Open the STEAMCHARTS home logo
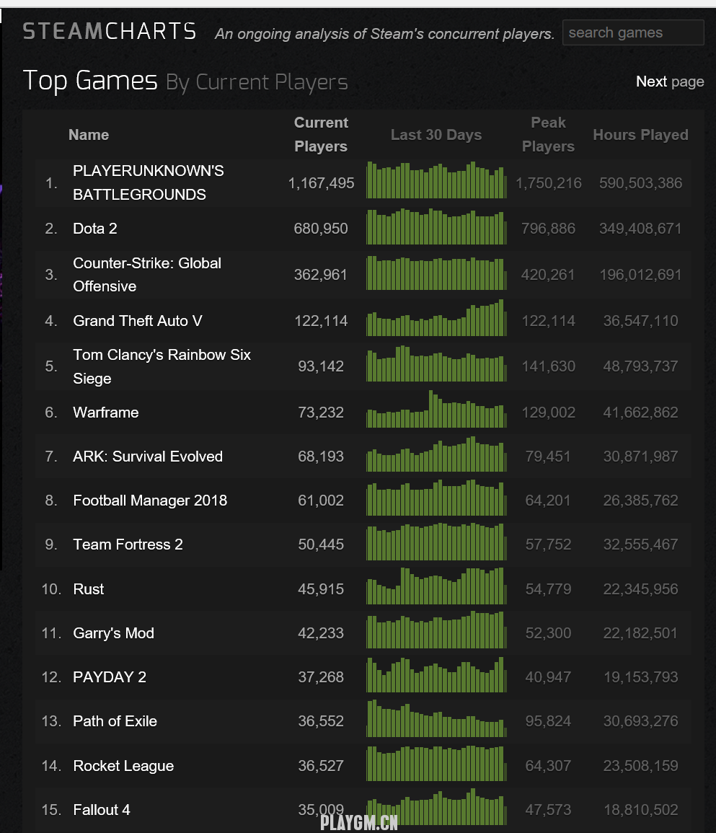716x833 pixels. [x=110, y=31]
